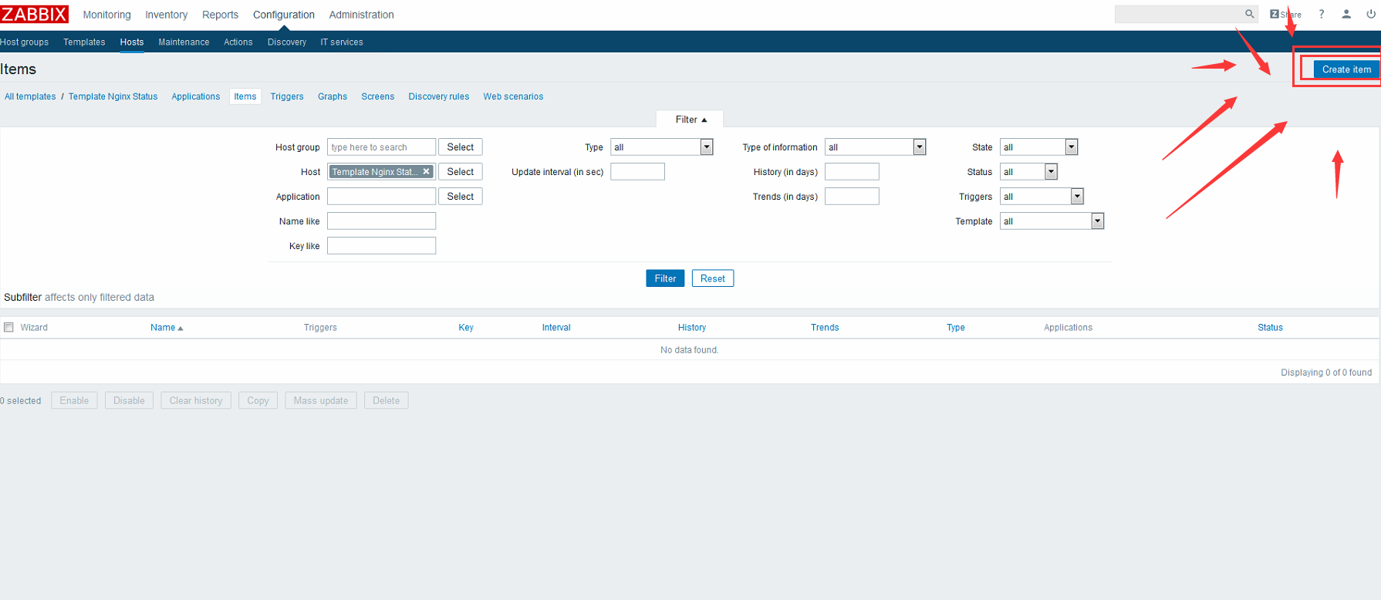Switch to the Applications tab

pyautogui.click(x=196, y=96)
